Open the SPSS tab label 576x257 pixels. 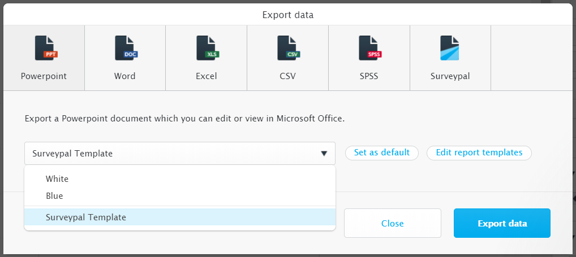point(369,76)
